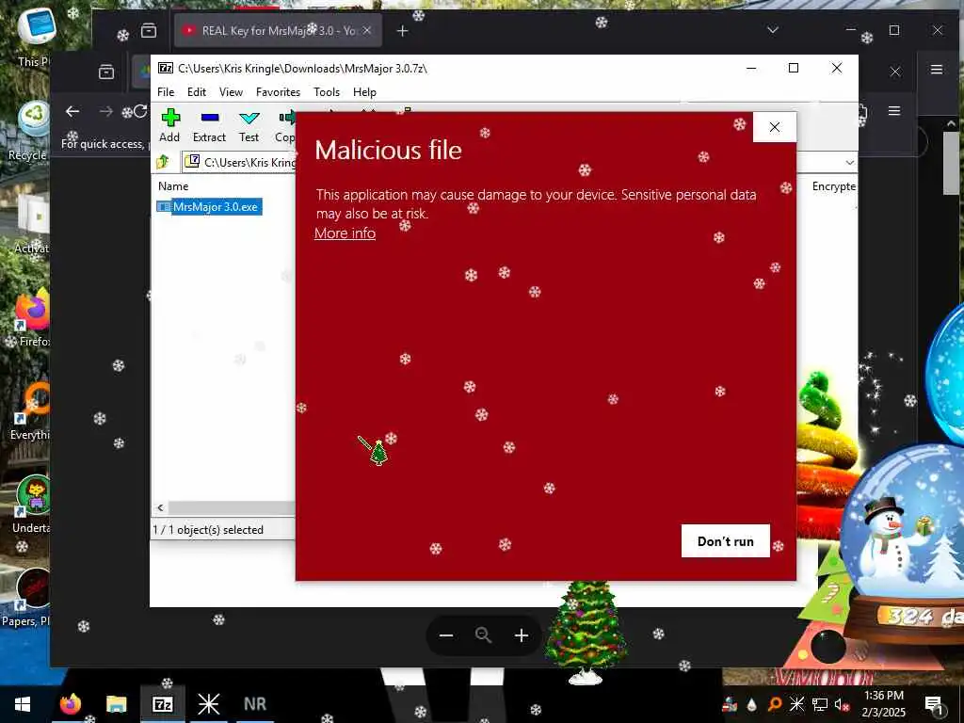Close the REAL Key for MrsMajor tab
This screenshot has height=723, width=964.
(367, 30)
